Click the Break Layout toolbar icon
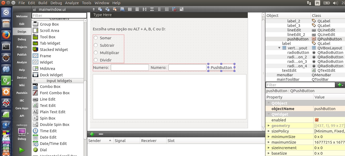This screenshot has height=156, width=345. (174, 9)
